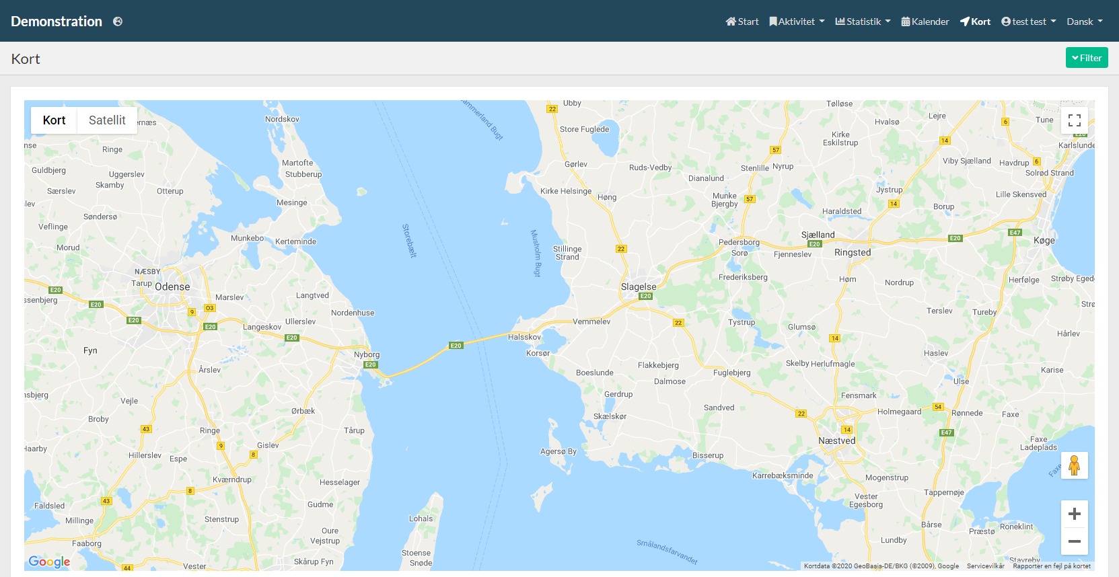Click the Demonstration brand title
Viewport: 1119px width, 577px height.
[x=57, y=22]
